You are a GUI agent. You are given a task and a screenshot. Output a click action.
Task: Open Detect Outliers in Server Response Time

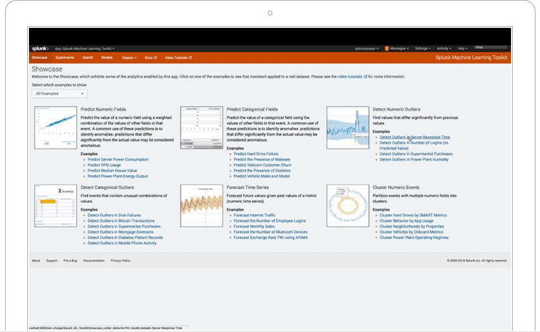[414, 137]
